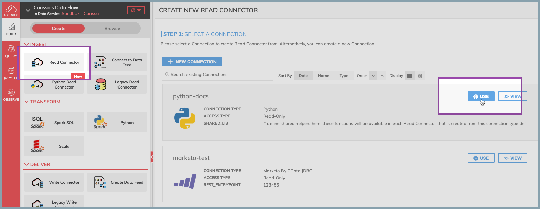Switch to list display view
540x209 pixels.
[x=410, y=76]
